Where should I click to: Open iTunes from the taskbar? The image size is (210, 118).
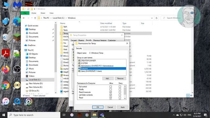tap(72, 115)
